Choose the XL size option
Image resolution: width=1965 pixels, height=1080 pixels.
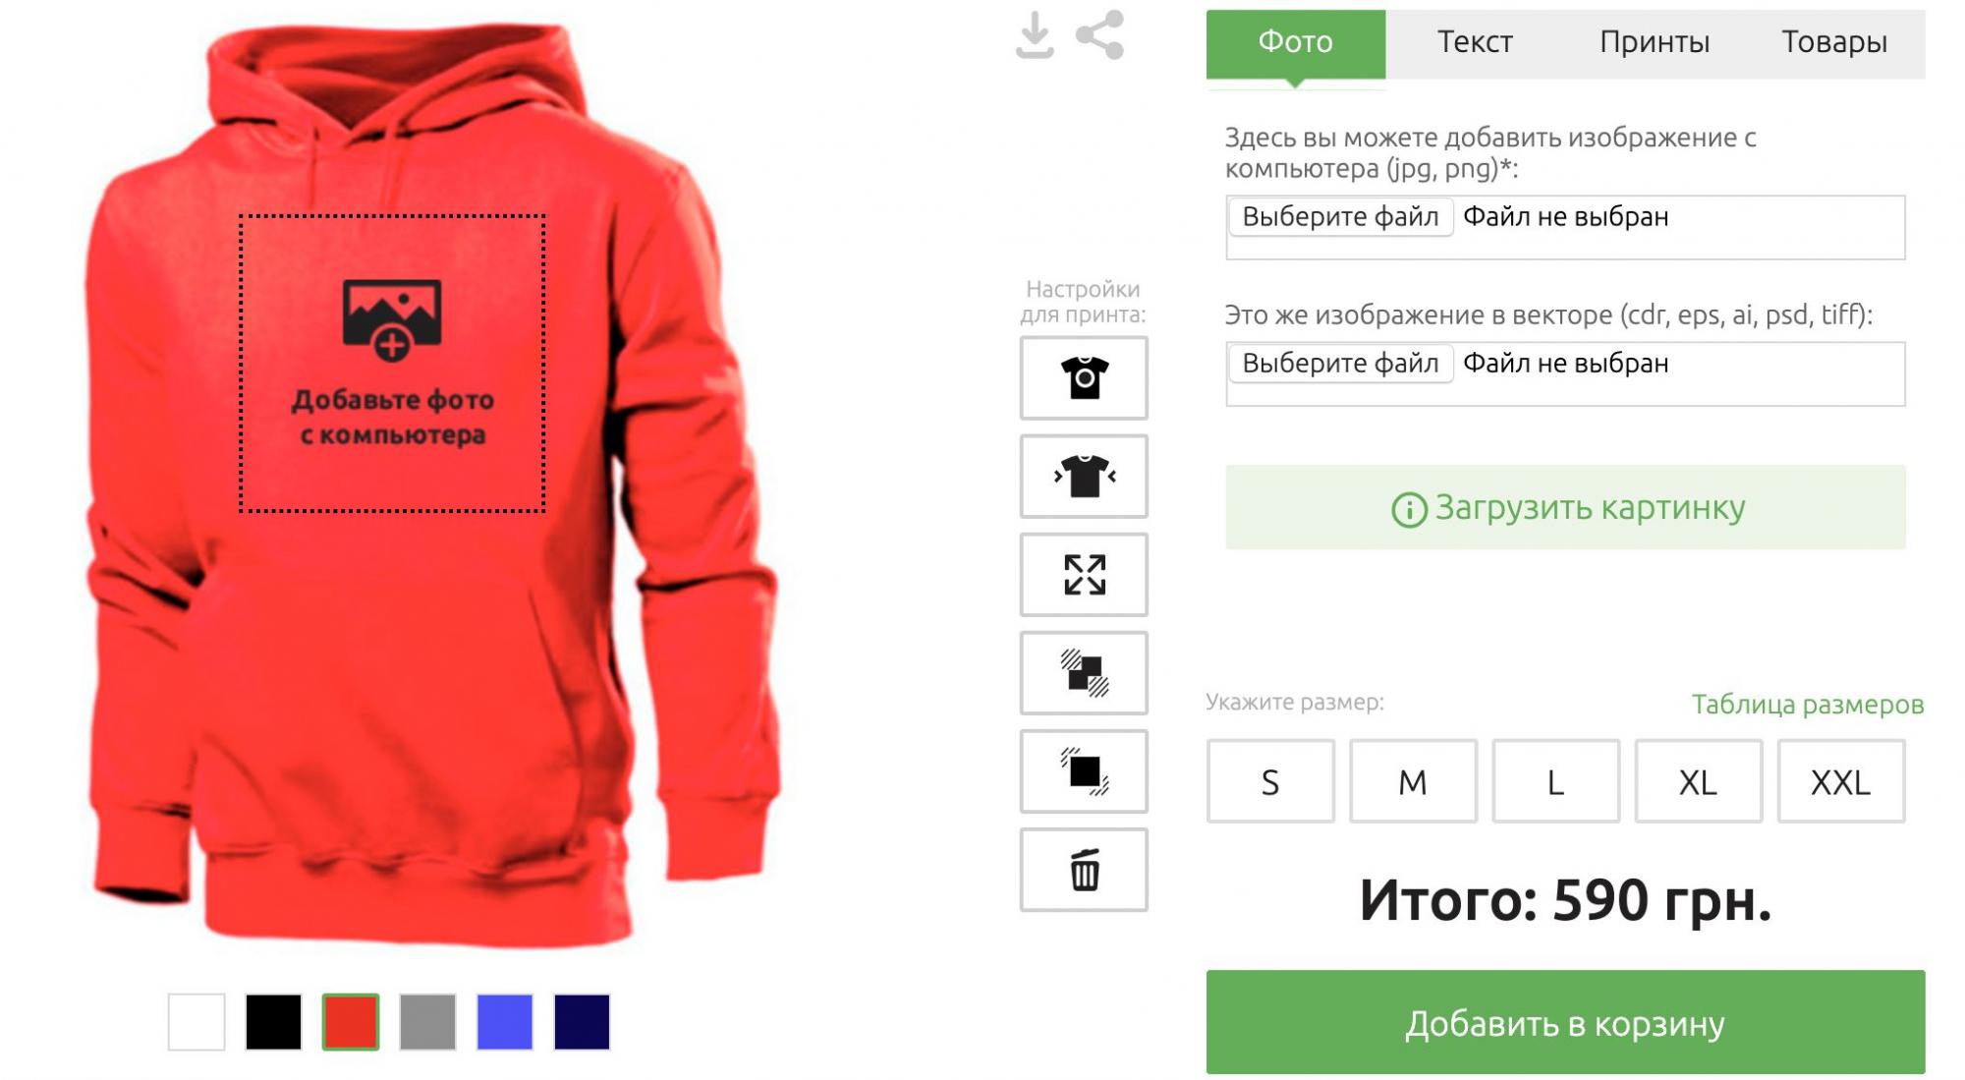(1698, 781)
